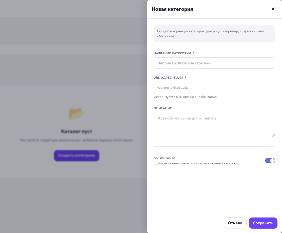The image size is (282, 233).
Task: Click the Каталог пуст heading
Action: coord(76,132)
